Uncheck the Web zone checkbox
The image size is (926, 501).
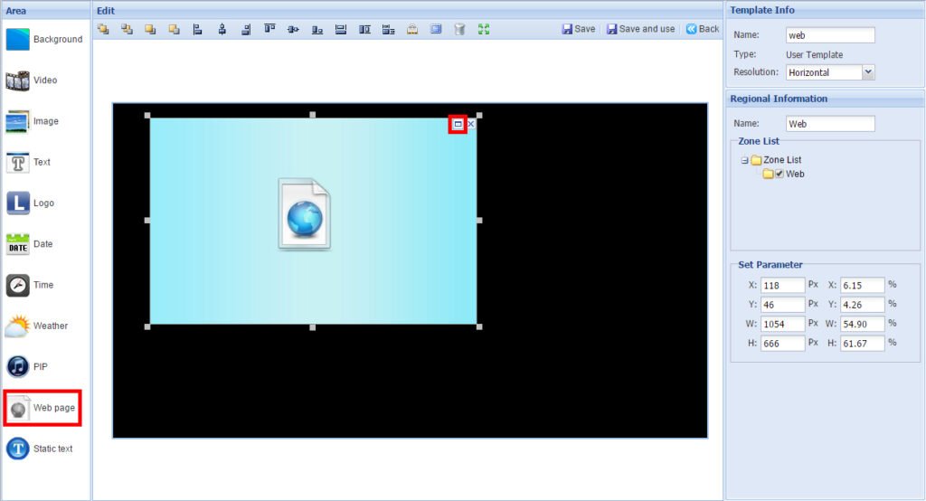tap(779, 174)
